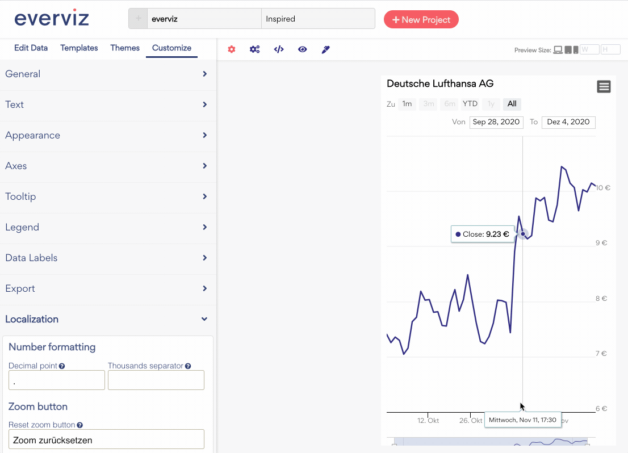Image resolution: width=628 pixels, height=453 pixels.
Task: Collapse the Localization section
Action: pyautogui.click(x=107, y=319)
